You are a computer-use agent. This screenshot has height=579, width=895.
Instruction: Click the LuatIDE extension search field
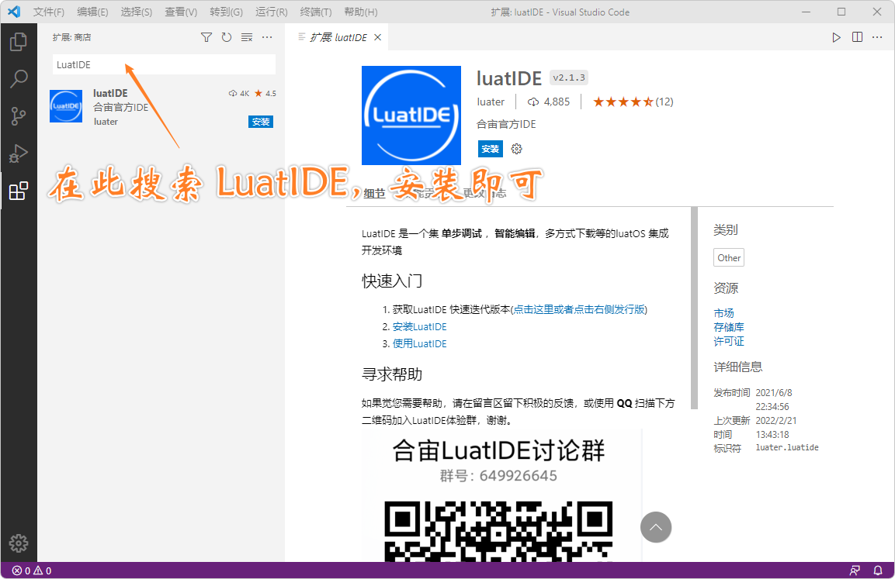[x=164, y=64]
